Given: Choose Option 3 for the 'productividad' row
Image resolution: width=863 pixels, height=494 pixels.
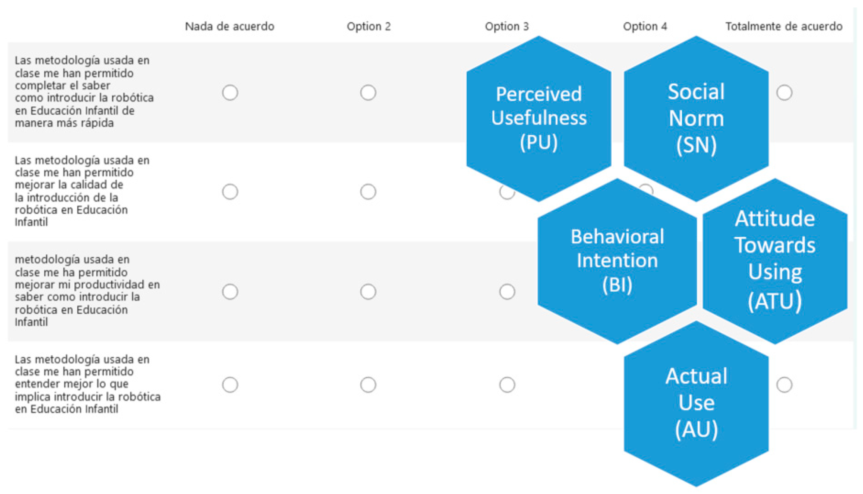Looking at the screenshot, I should 507,292.
